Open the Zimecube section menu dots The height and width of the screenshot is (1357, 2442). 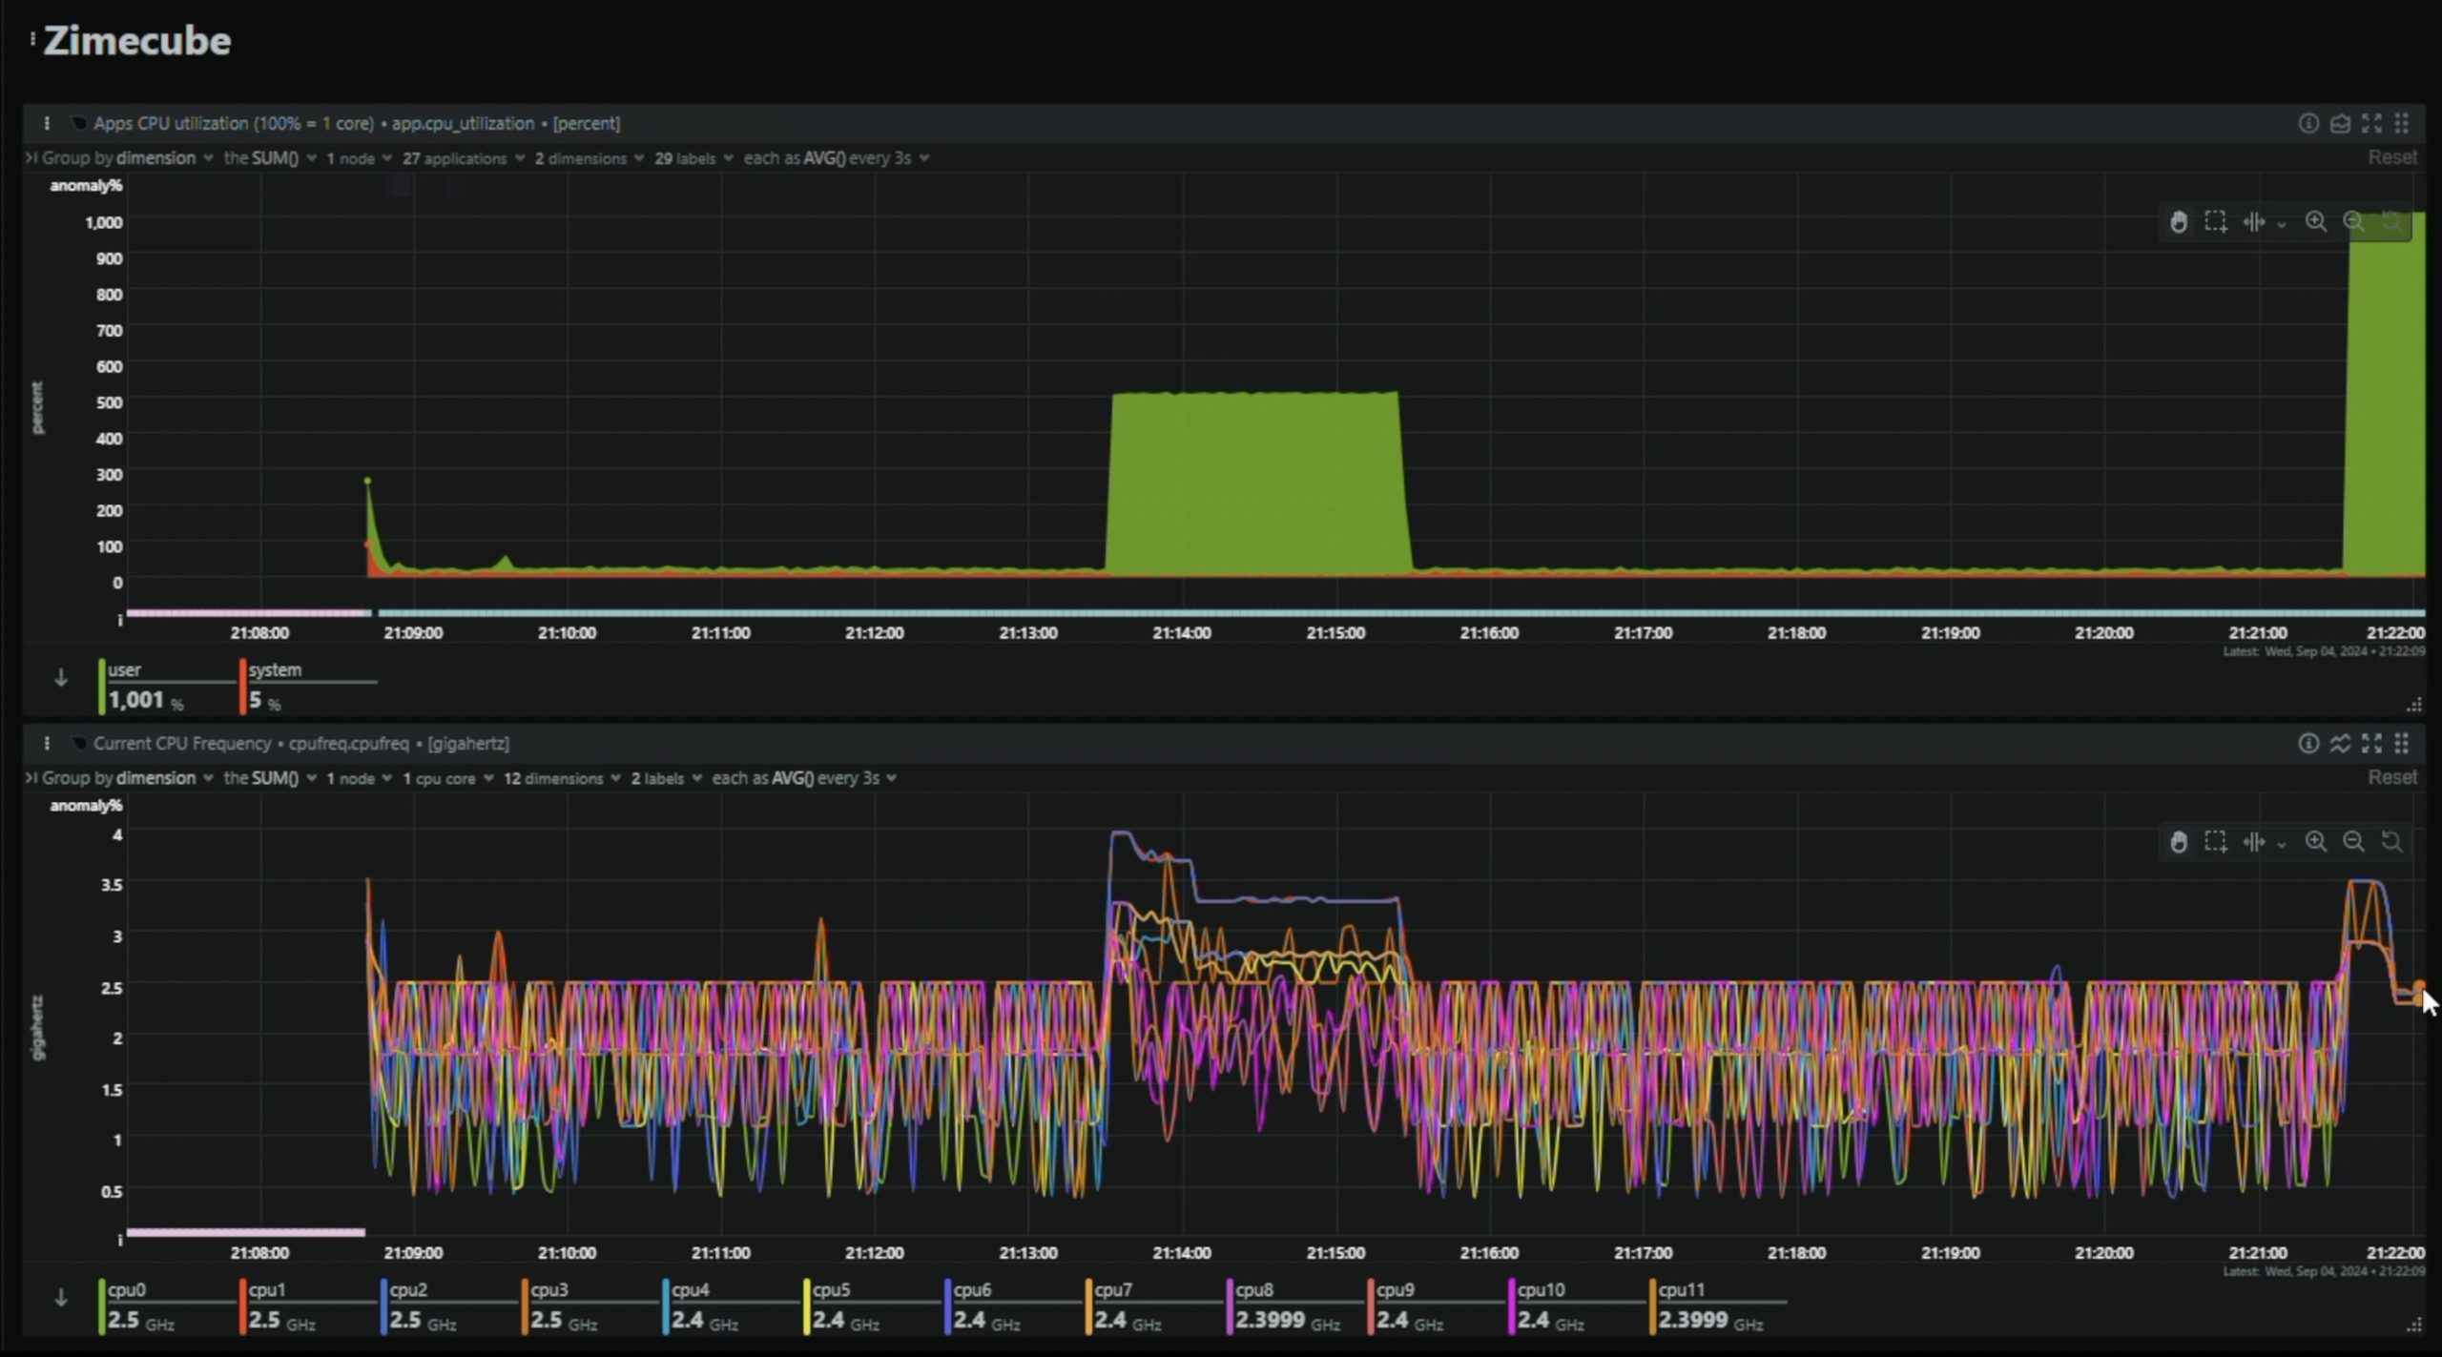click(x=32, y=40)
